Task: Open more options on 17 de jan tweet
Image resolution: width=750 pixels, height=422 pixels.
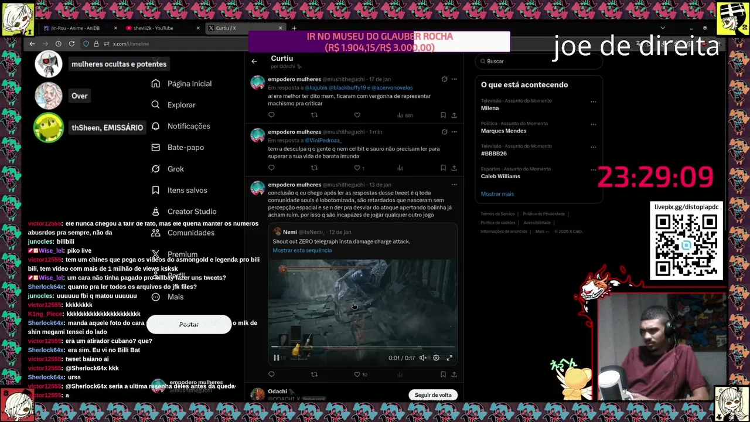Action: click(454, 79)
